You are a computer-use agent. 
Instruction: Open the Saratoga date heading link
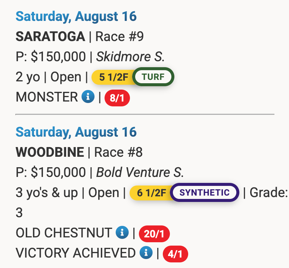pyautogui.click(x=76, y=16)
